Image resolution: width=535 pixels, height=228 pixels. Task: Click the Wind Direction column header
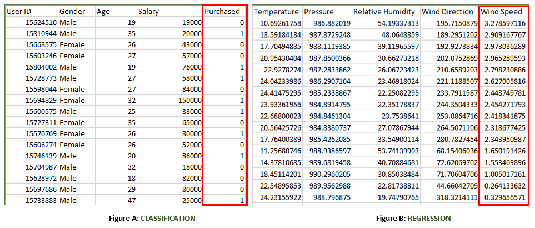449,12
